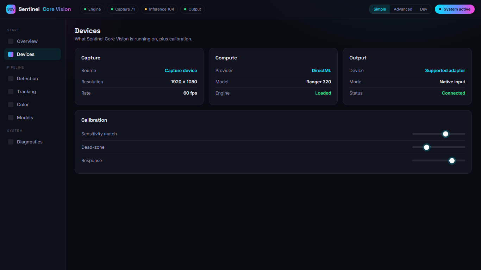Click the Detection sidebar icon
The height and width of the screenshot is (270, 481).
[11, 78]
